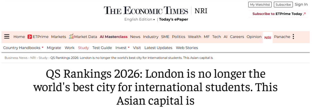Open the AI Masterclass menu item
312x111 pixels.
click(x=114, y=37)
